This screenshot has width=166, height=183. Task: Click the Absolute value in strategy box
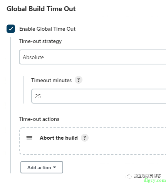(33, 57)
